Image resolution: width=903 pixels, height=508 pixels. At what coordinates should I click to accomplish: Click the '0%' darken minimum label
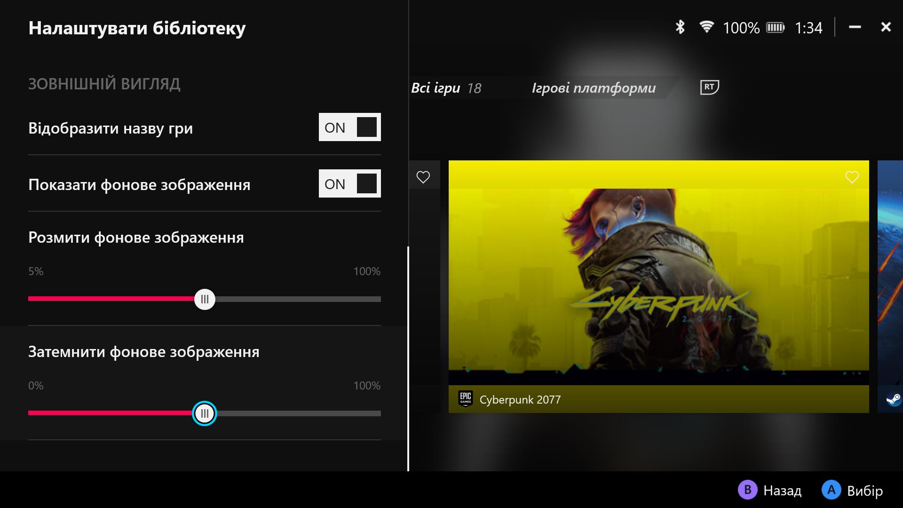pyautogui.click(x=36, y=386)
